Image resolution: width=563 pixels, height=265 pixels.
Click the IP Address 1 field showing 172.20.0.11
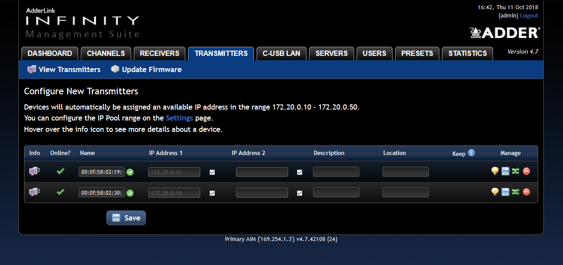(x=174, y=172)
